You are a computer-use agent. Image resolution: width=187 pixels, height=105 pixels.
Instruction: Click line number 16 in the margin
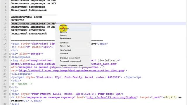tap(5, 44)
